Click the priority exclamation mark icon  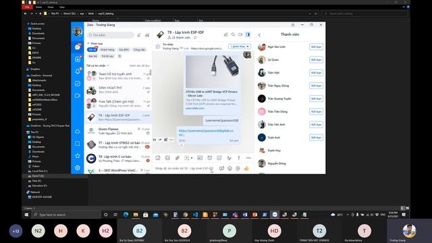coord(238,158)
